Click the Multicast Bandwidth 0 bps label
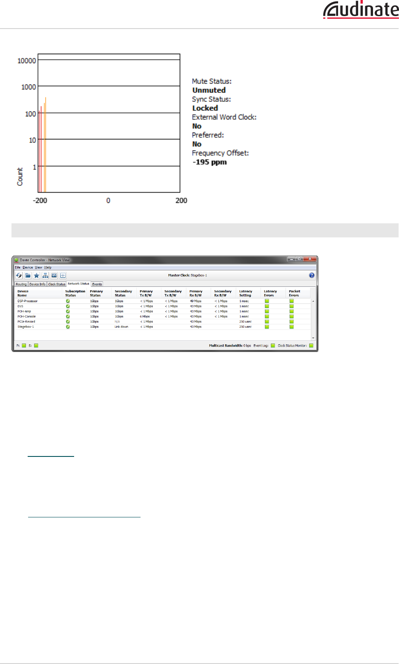This screenshot has height=664, width=399. point(230,346)
